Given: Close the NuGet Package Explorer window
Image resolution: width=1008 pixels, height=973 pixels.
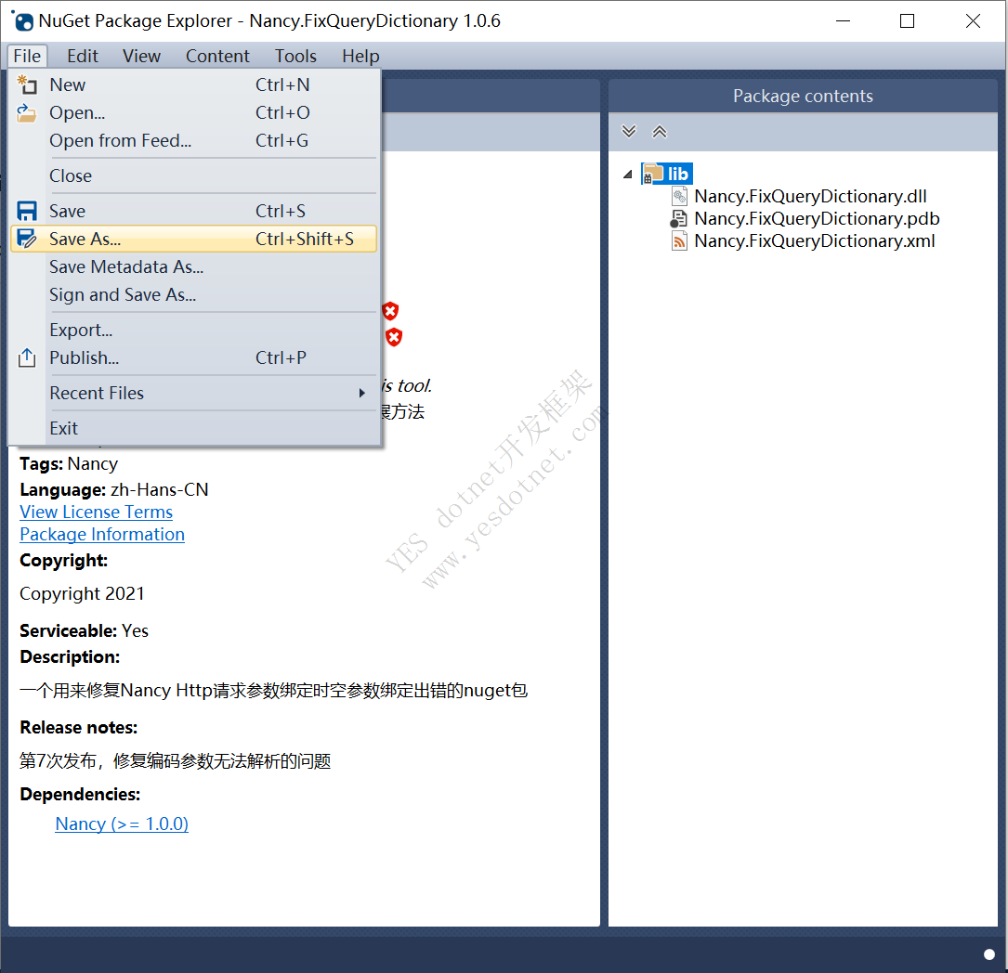Looking at the screenshot, I should click(974, 21).
